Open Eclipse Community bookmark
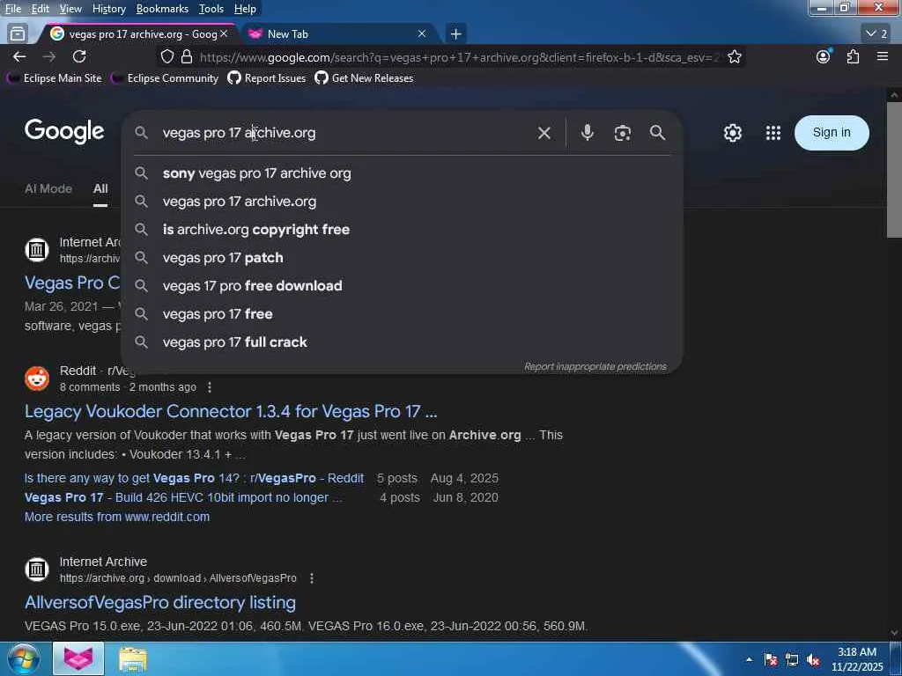This screenshot has width=902, height=676. (x=165, y=78)
